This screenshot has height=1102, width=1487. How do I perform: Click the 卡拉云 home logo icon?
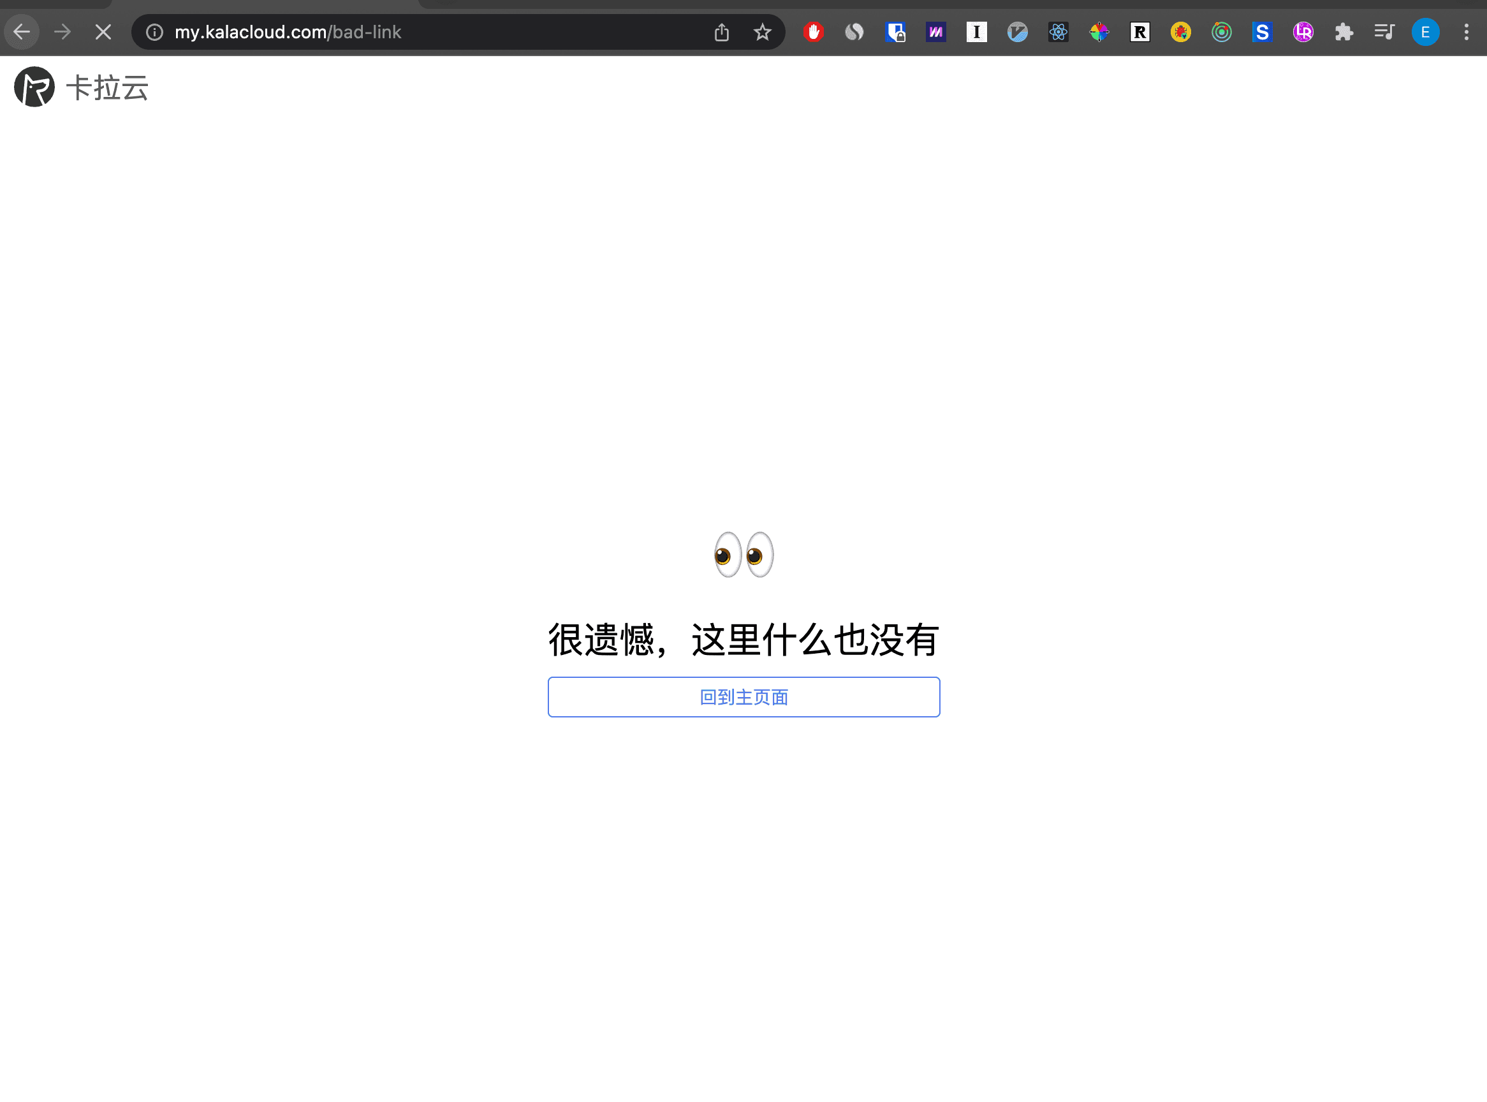coord(34,87)
